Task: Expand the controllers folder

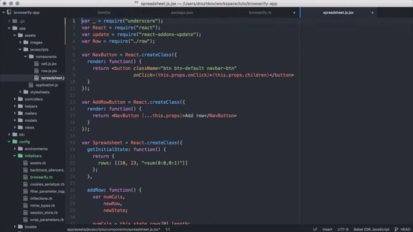Action: 15,99
